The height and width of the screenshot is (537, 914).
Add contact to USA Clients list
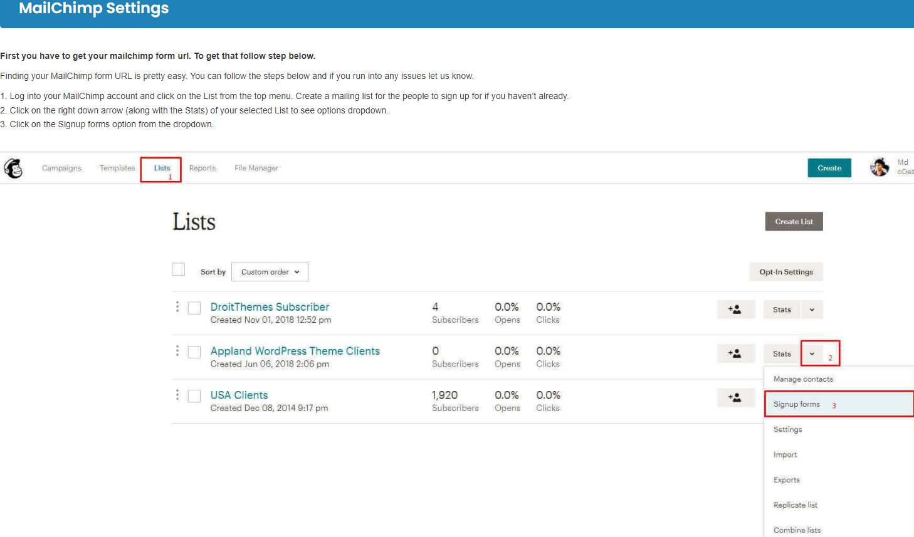[736, 397]
